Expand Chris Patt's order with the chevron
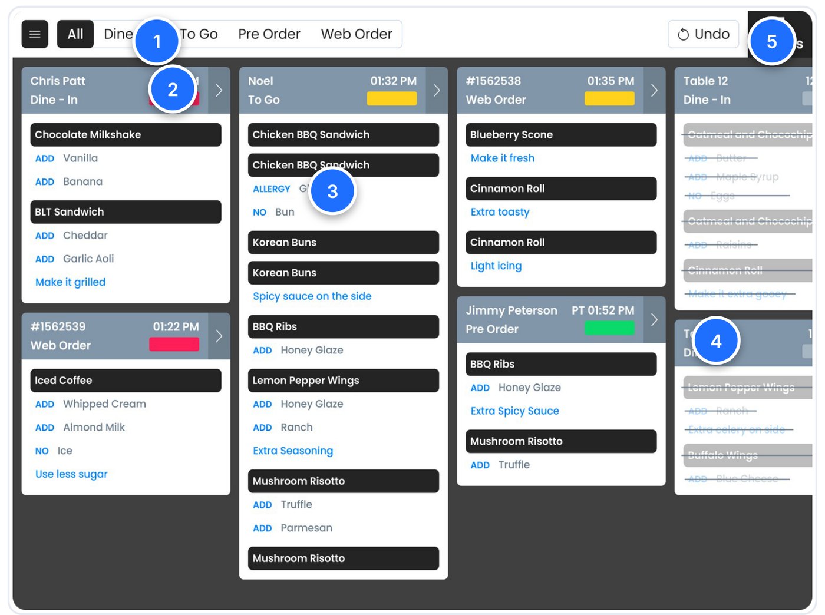Screen dimensions: 825x615 219,90
